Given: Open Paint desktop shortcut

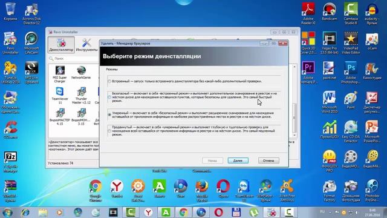Looking at the screenshot, I should [x=351, y=100].
